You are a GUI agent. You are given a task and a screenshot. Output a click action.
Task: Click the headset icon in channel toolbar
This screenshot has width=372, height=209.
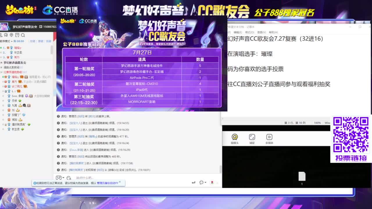[6, 35]
